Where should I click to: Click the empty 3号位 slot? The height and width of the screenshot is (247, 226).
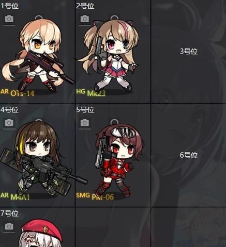pos(189,52)
